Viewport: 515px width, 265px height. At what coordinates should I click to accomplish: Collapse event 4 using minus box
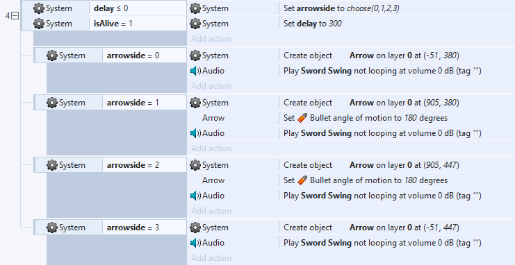click(x=15, y=16)
